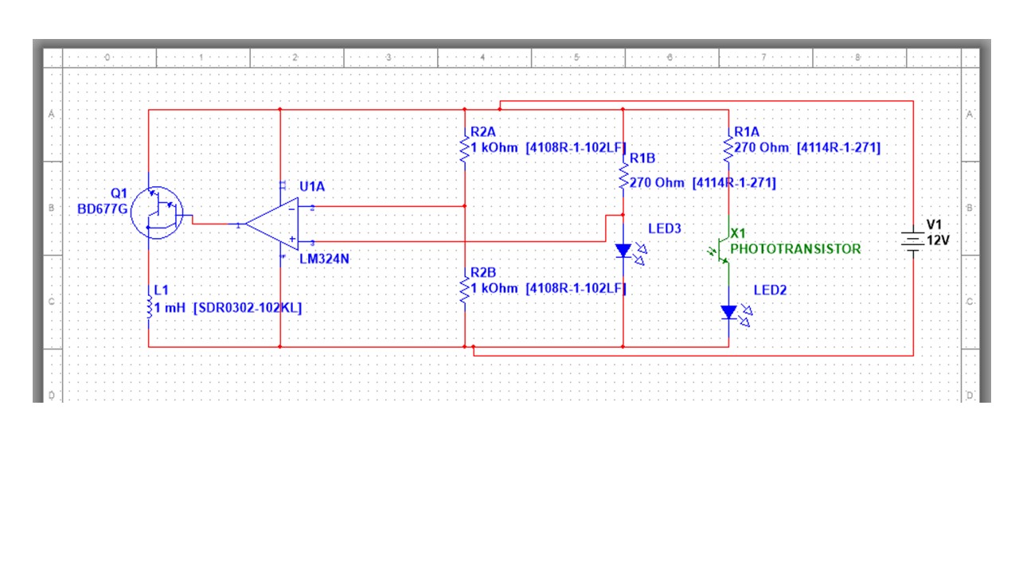Select the V1 12V battery symbol
1019x573 pixels.
coord(913,238)
